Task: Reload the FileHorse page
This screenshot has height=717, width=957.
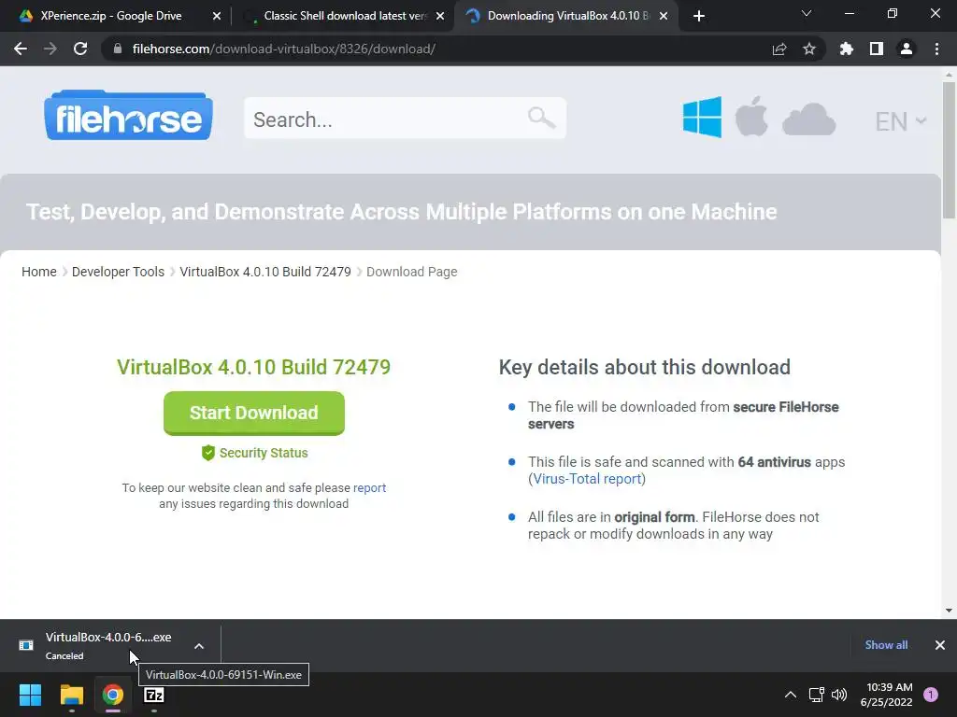Action: click(80, 49)
